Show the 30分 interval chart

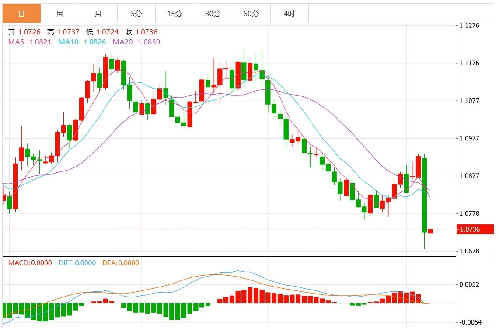point(213,14)
